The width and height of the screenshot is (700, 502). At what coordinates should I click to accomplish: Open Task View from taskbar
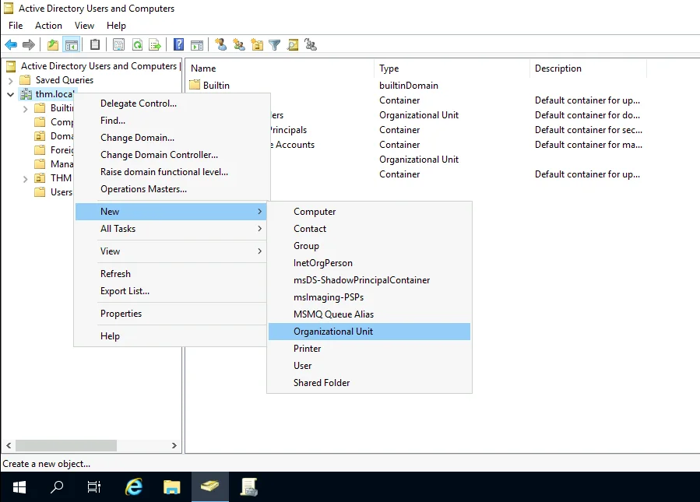(x=93, y=487)
